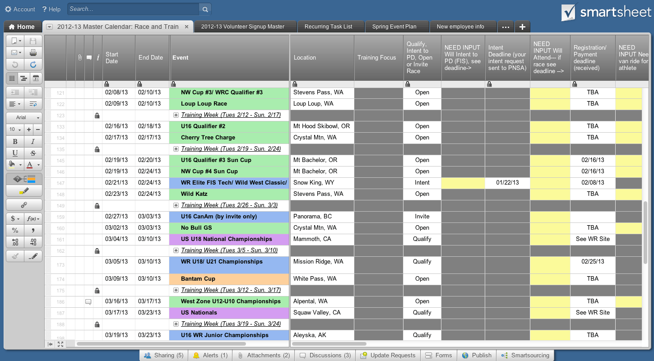Toggle bold formatting

15,142
